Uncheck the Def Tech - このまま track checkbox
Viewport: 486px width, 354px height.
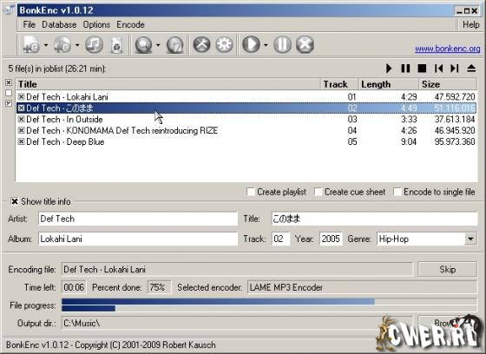pyautogui.click(x=21, y=108)
